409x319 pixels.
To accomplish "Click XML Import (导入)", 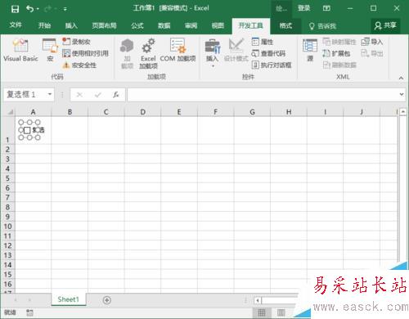I will [x=372, y=42].
